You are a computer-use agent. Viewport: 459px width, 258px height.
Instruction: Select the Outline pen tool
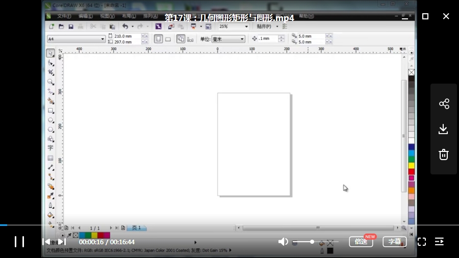(x=50, y=205)
